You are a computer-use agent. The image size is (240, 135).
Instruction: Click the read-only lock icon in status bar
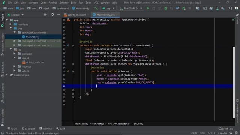[x=231, y=133]
